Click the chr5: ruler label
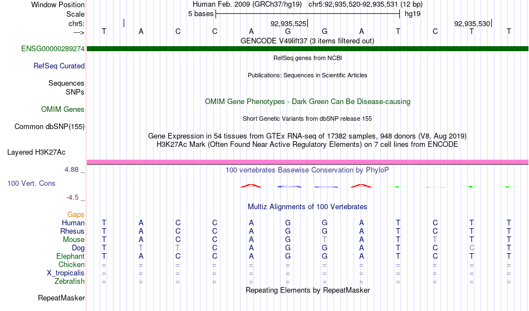 (76, 23)
